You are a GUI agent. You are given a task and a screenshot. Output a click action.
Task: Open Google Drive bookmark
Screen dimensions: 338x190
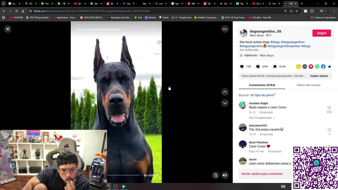click(x=182, y=18)
